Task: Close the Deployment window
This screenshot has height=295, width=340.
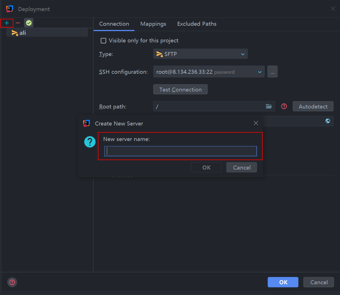Action: (x=333, y=9)
